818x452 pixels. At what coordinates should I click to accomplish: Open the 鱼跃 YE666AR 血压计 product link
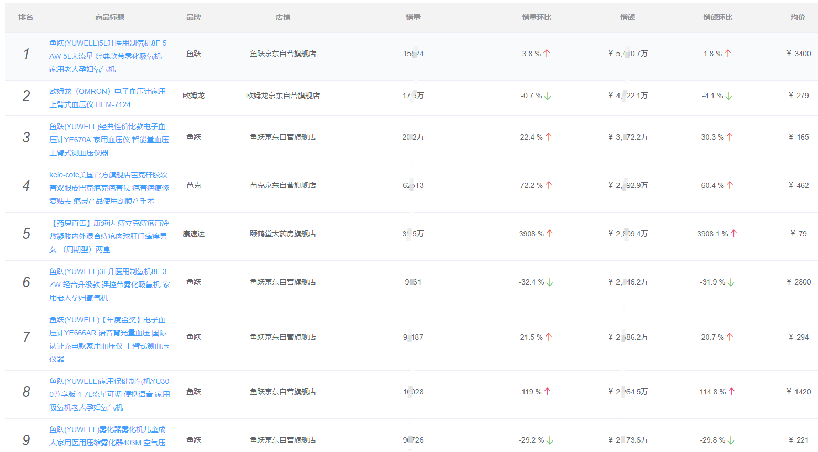(x=109, y=339)
